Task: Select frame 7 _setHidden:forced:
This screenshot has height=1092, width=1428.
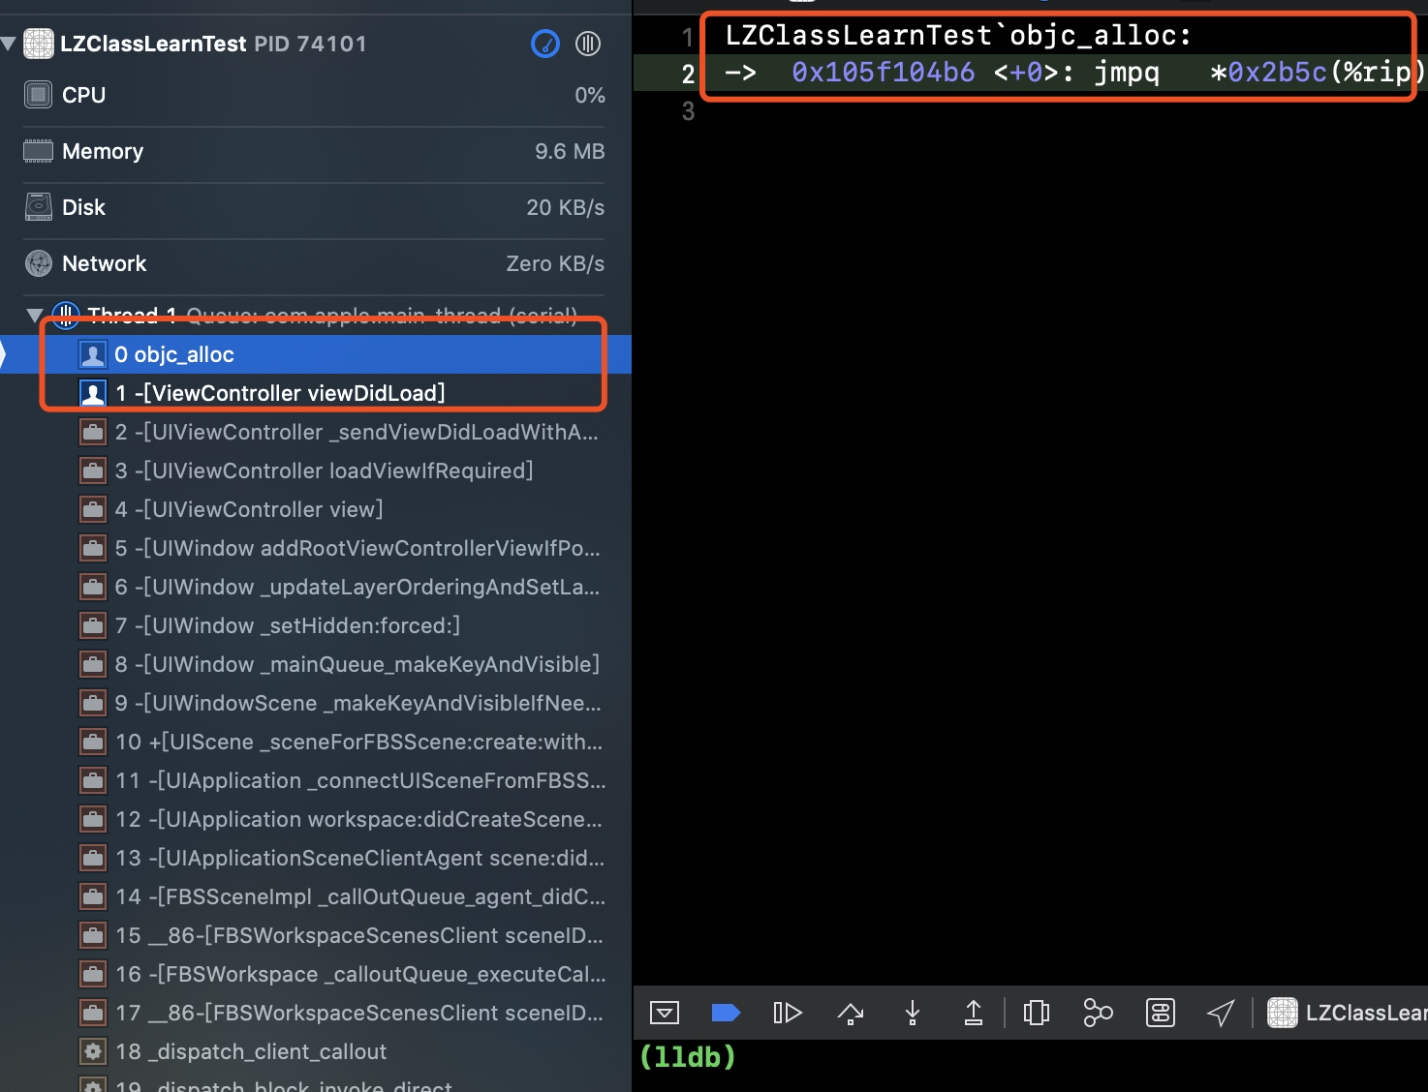Action: click(x=316, y=625)
